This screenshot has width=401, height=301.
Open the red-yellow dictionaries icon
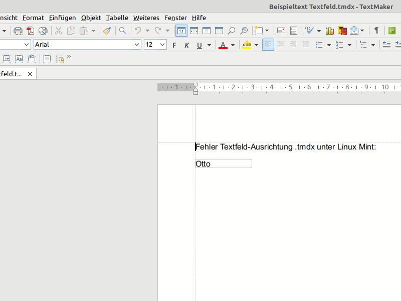[342, 31]
